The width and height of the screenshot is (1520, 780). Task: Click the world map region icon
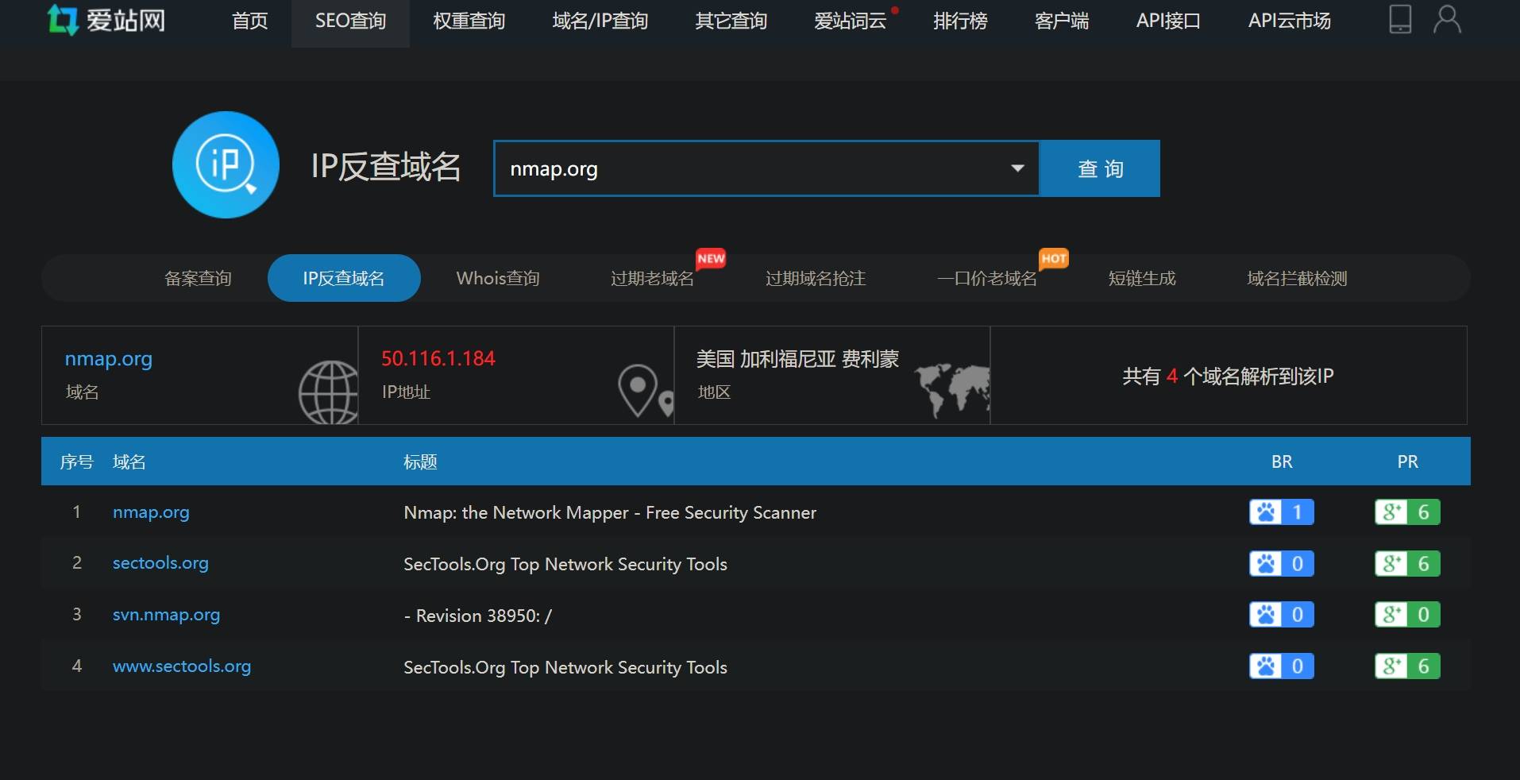951,388
